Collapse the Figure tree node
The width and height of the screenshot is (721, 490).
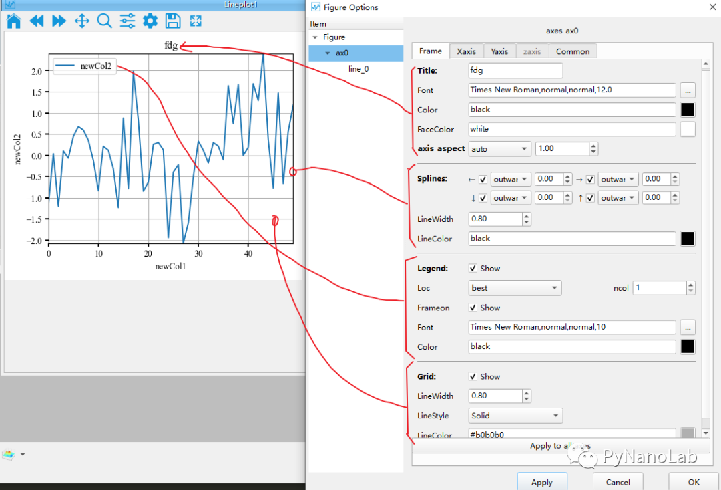[x=315, y=37]
